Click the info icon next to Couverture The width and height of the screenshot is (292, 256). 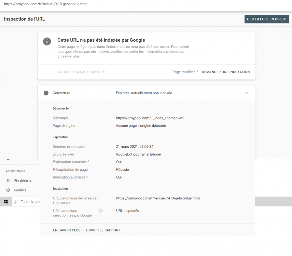[x=46, y=93]
